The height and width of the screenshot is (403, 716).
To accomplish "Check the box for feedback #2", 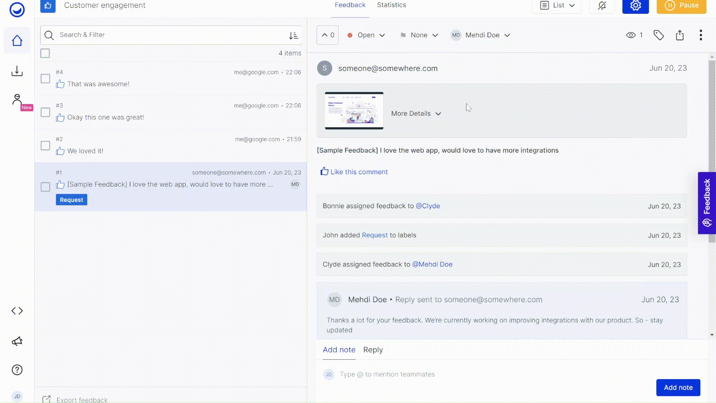I will (x=45, y=146).
